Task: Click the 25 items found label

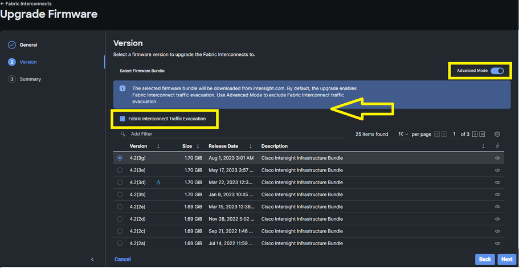Action: [x=371, y=134]
